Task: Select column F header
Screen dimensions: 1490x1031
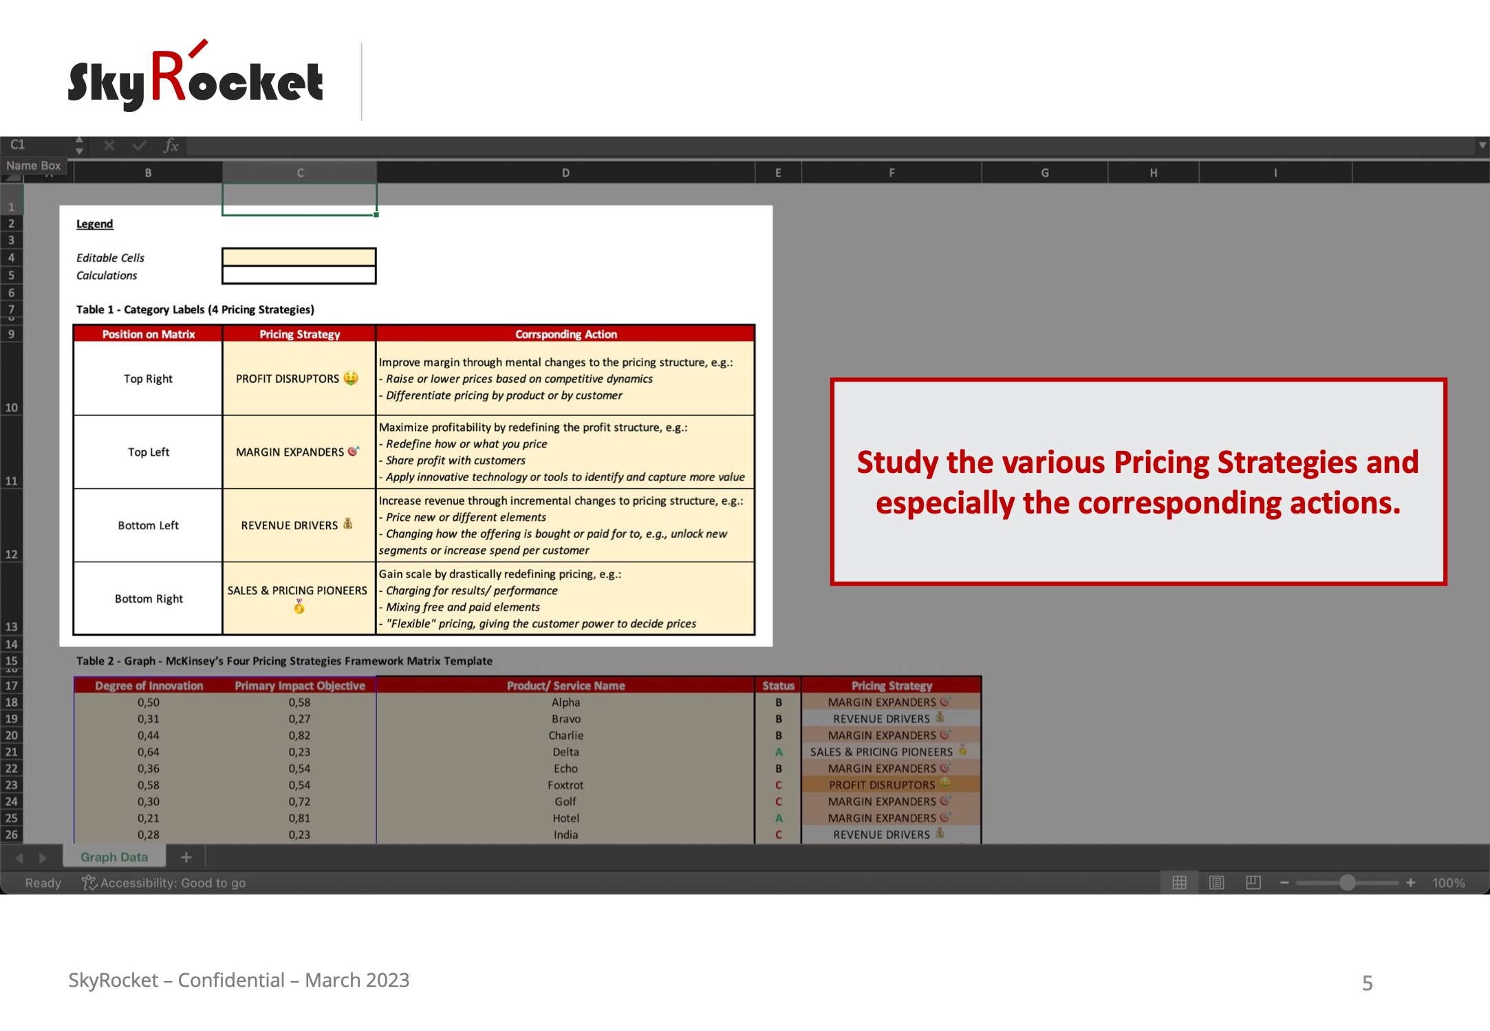Action: coord(892,173)
